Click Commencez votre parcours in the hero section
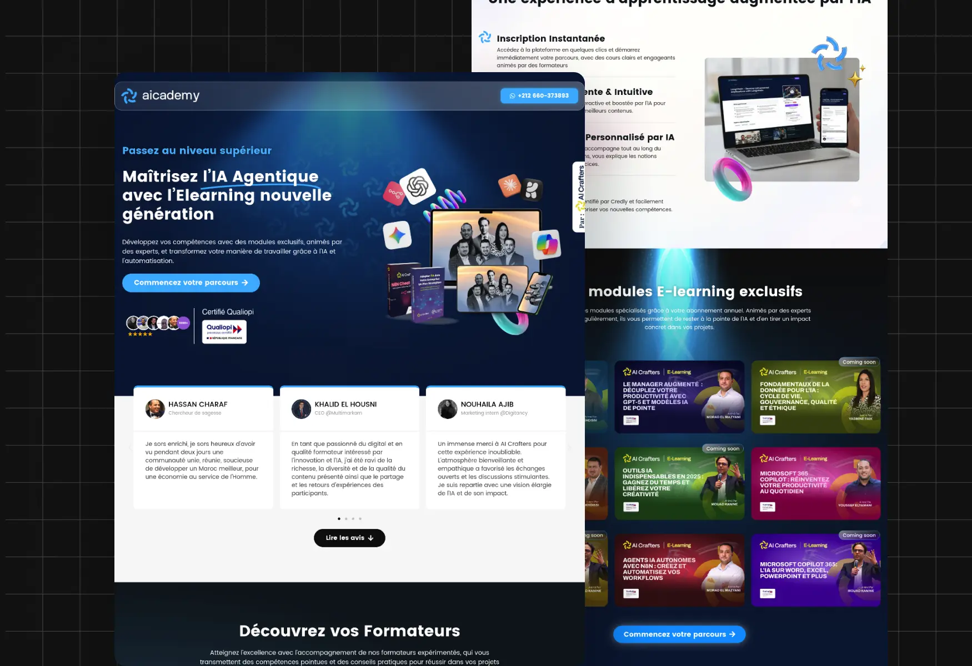The image size is (972, 666). 191,282
